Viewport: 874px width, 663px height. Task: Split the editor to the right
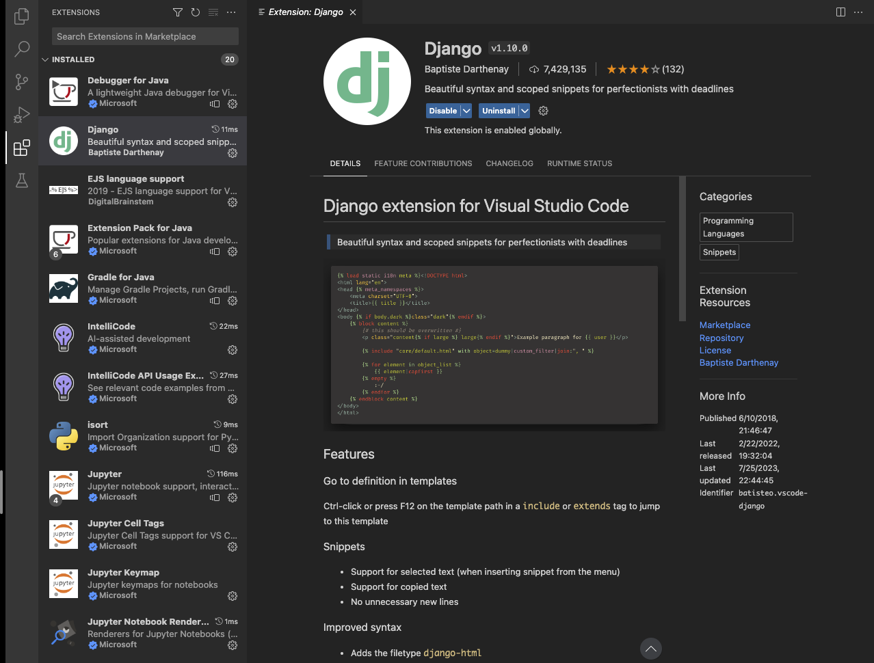click(x=840, y=12)
